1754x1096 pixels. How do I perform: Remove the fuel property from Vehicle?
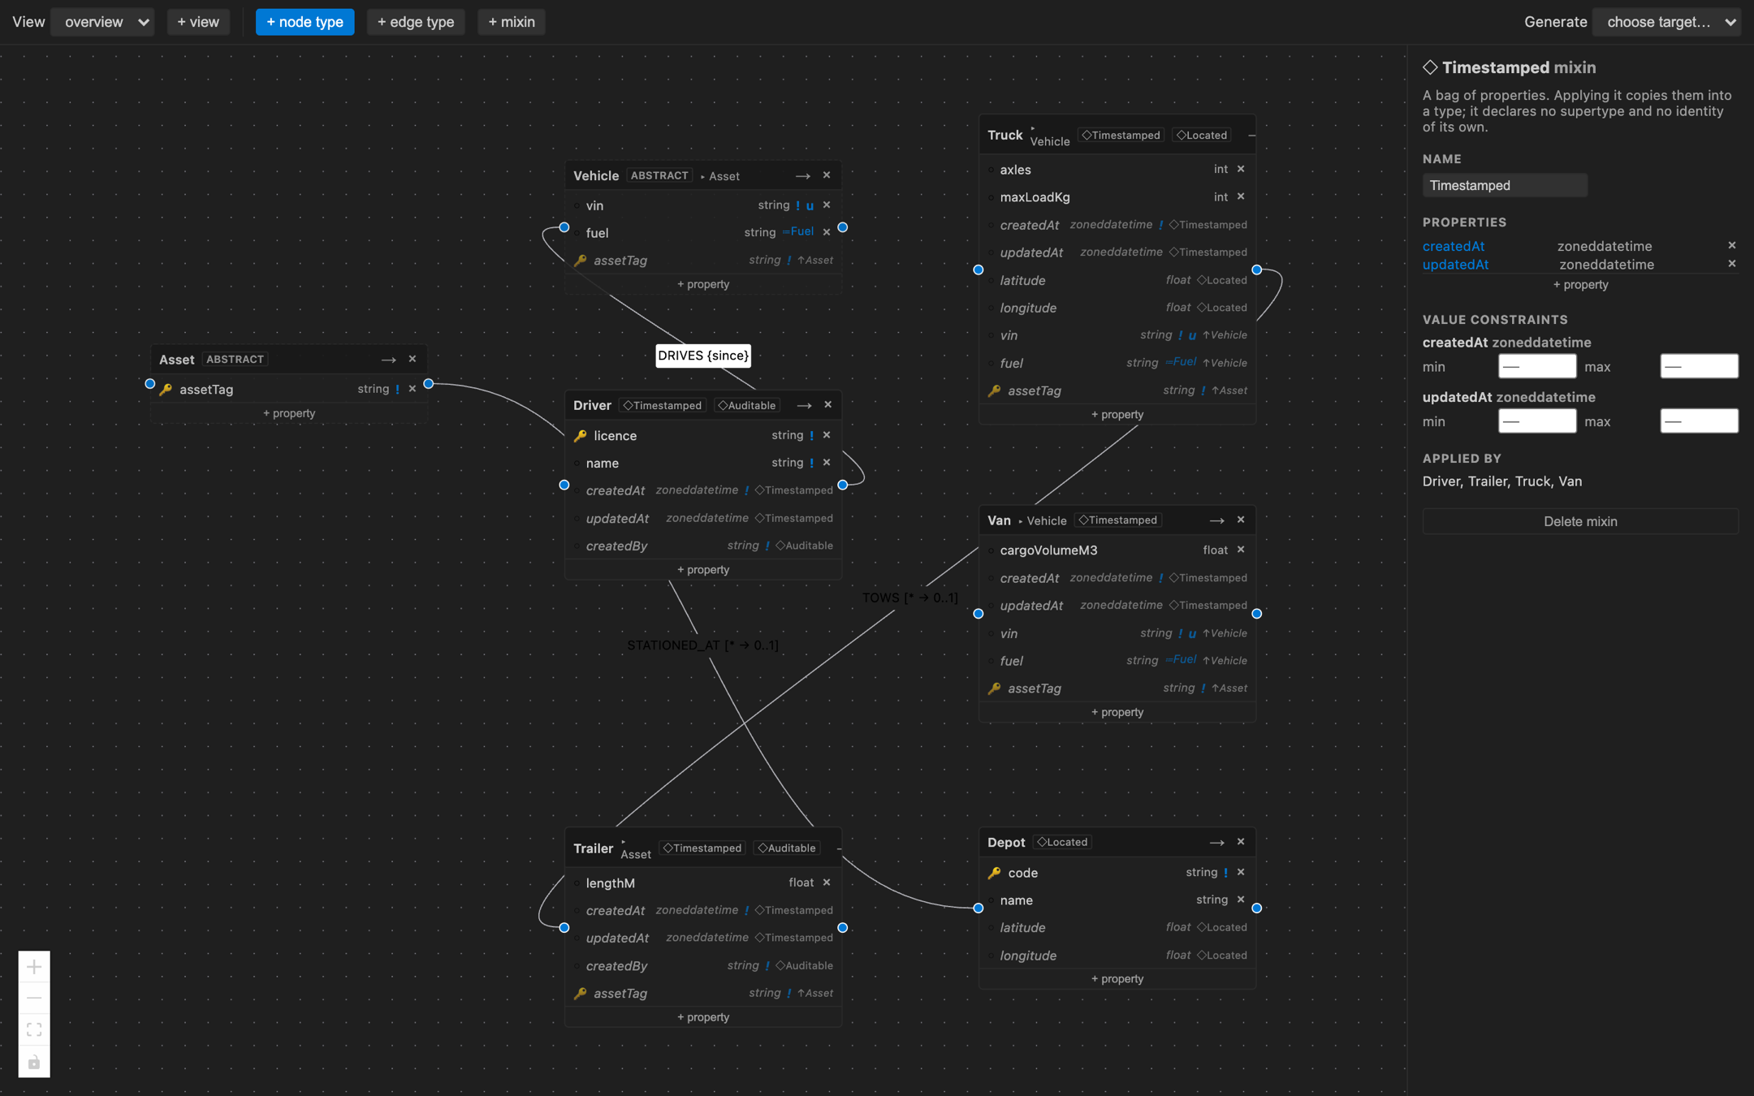pos(827,232)
